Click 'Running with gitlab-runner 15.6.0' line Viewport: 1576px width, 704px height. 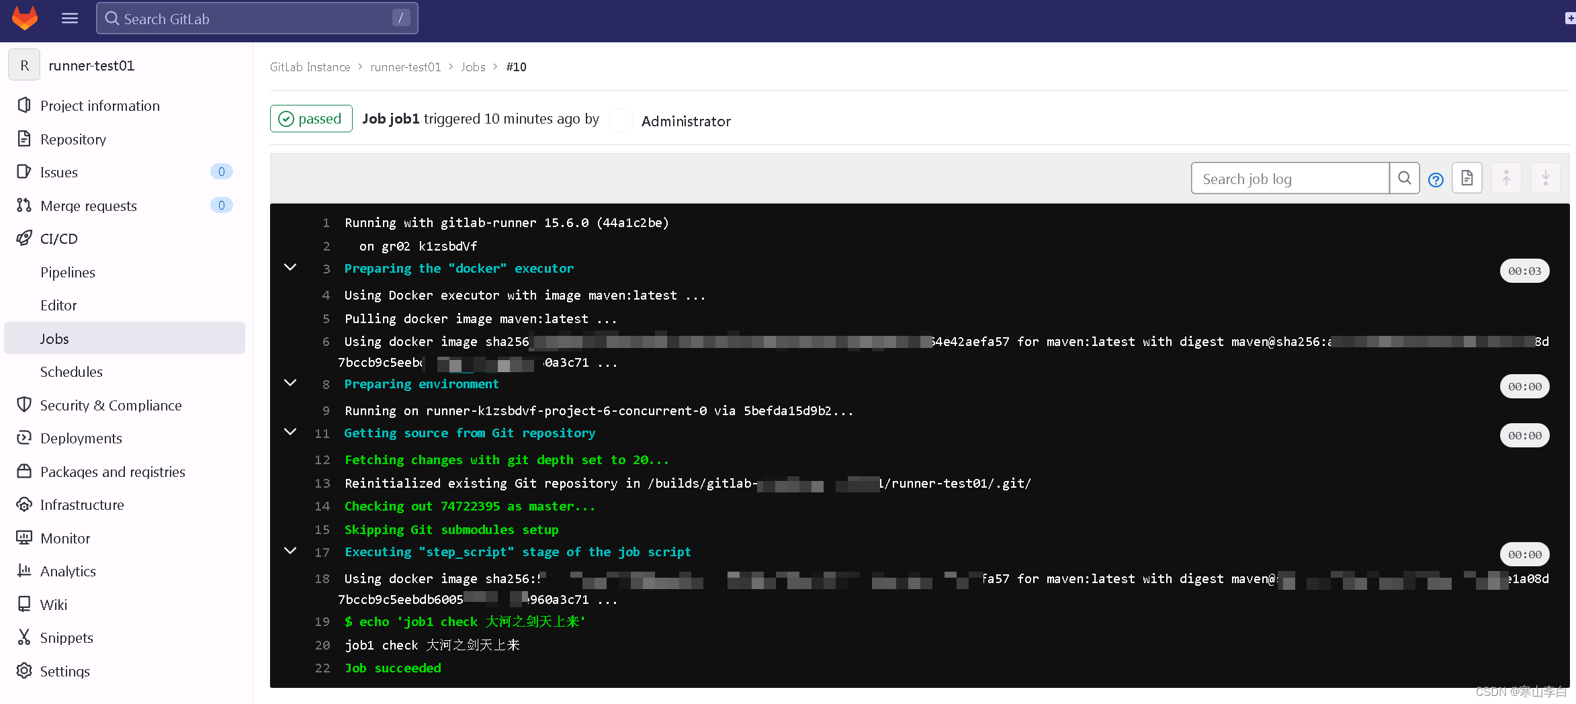tap(507, 222)
